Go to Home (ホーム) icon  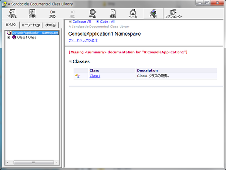click(x=133, y=14)
